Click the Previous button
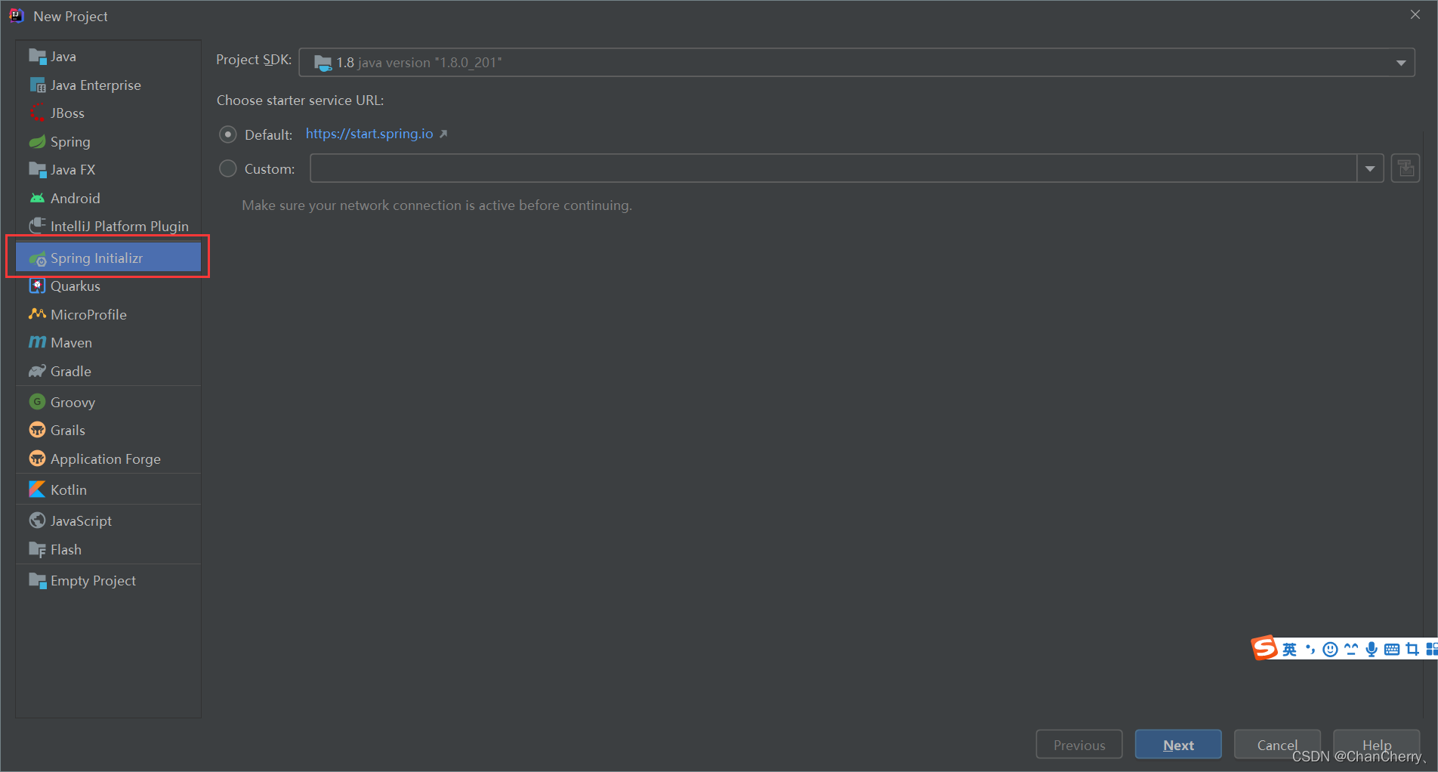Screen dimensions: 1438x772 [x=1079, y=745]
